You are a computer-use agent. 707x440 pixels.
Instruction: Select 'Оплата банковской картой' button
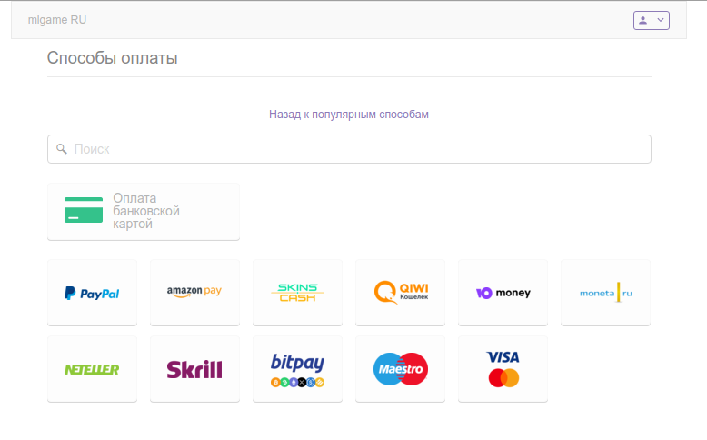point(144,212)
